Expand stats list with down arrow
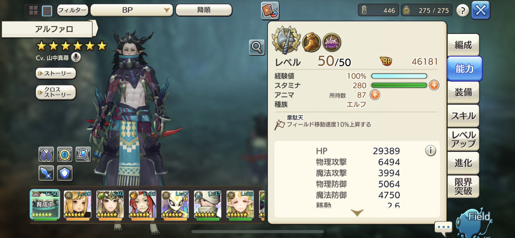Screen dimensions: 515x238 357,213
